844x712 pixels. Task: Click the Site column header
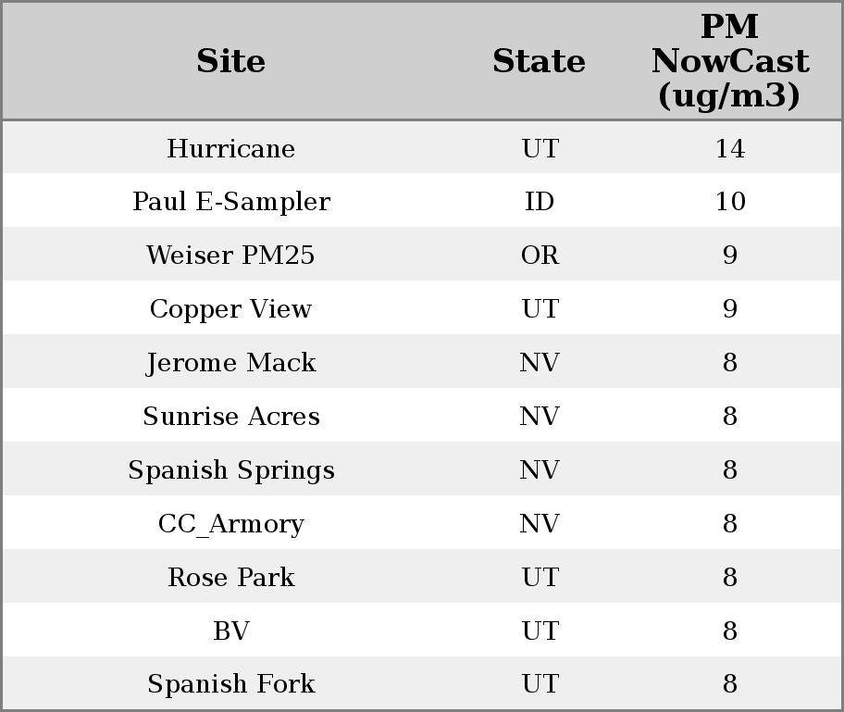point(230,61)
